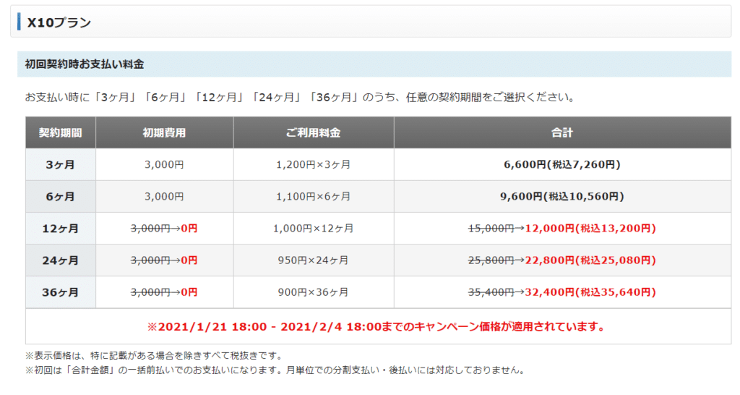
Task: Click the 900円×36ヶ月 usage fee cell
Action: [x=314, y=292]
